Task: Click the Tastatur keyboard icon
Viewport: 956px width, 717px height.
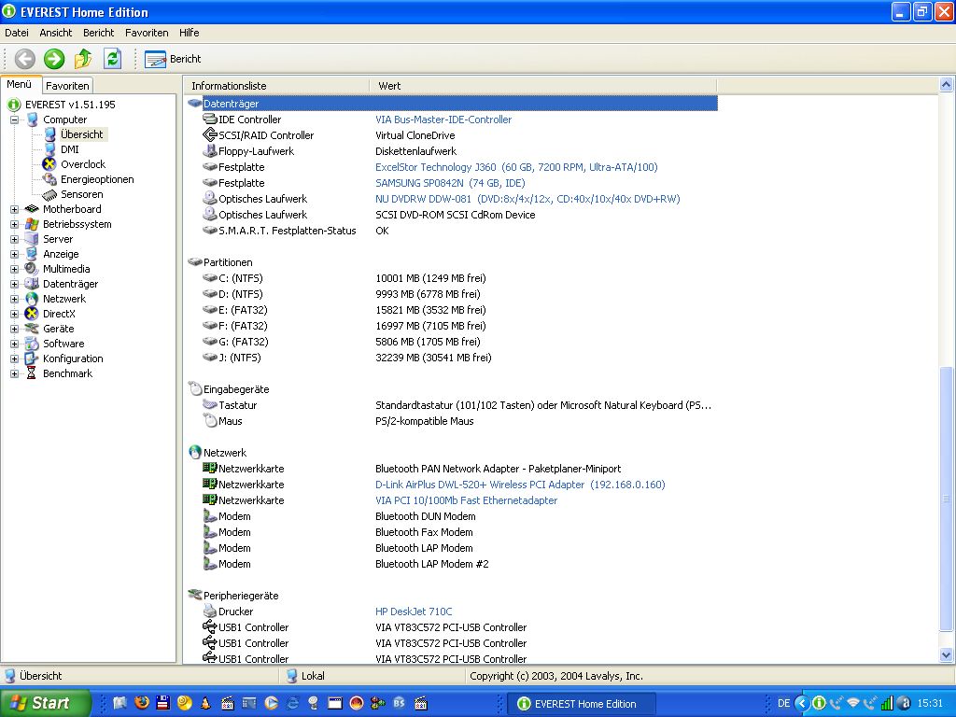Action: click(x=210, y=404)
